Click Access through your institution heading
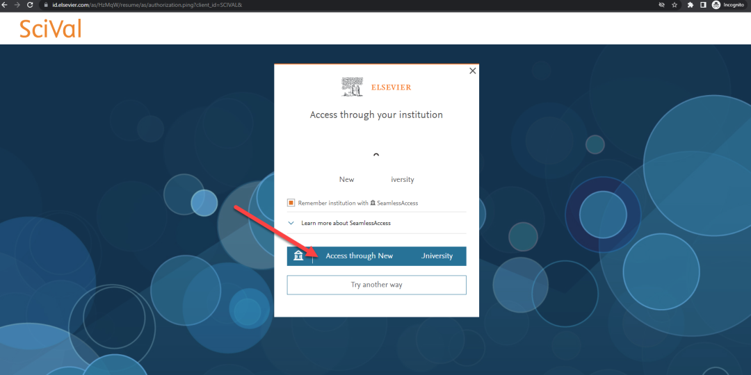This screenshot has width=751, height=375. (x=376, y=115)
